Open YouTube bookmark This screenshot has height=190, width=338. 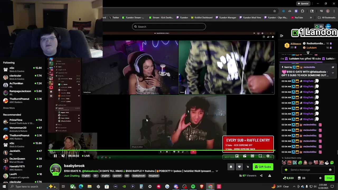[297, 18]
